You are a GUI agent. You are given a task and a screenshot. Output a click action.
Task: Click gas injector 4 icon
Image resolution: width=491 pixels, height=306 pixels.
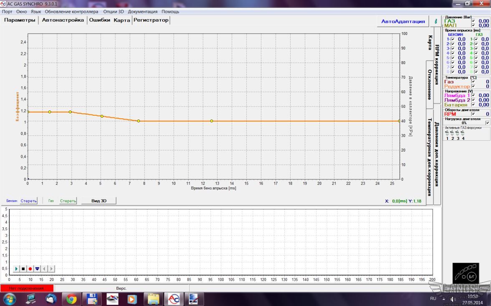coord(463,134)
